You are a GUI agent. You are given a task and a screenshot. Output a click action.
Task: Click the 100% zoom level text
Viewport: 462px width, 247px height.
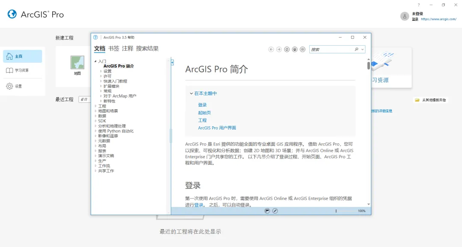click(361, 211)
